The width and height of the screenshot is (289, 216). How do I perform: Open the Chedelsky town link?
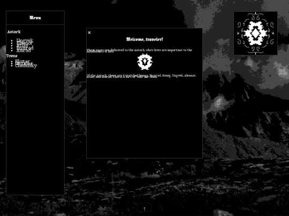pyautogui.click(x=26, y=66)
